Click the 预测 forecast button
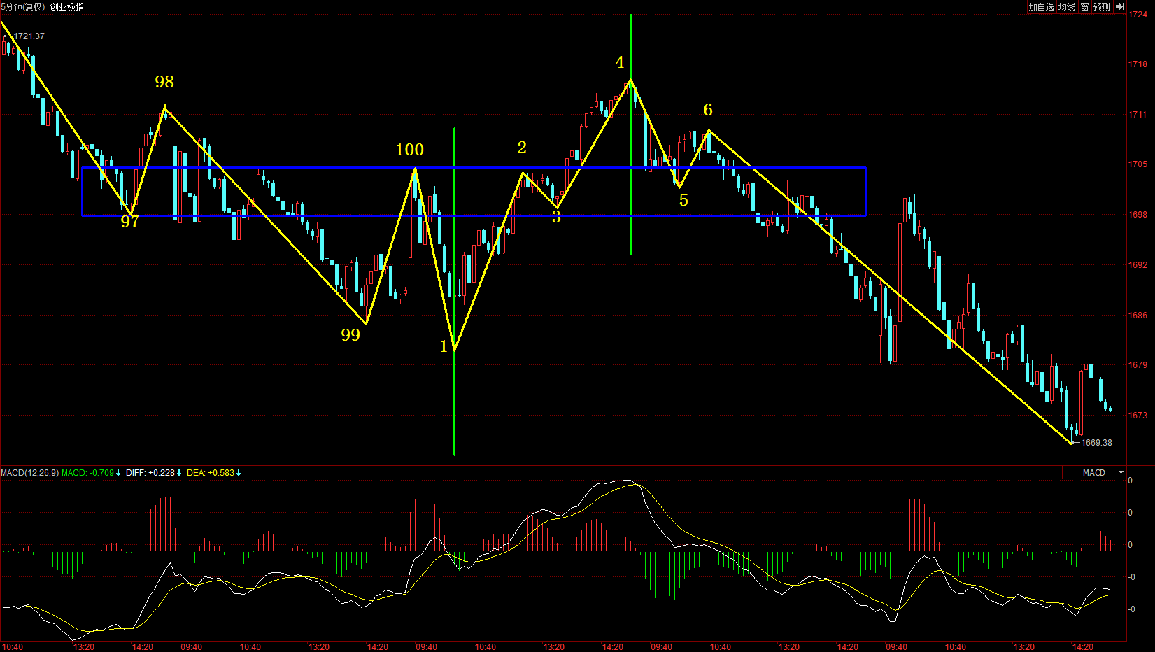 [1102, 7]
